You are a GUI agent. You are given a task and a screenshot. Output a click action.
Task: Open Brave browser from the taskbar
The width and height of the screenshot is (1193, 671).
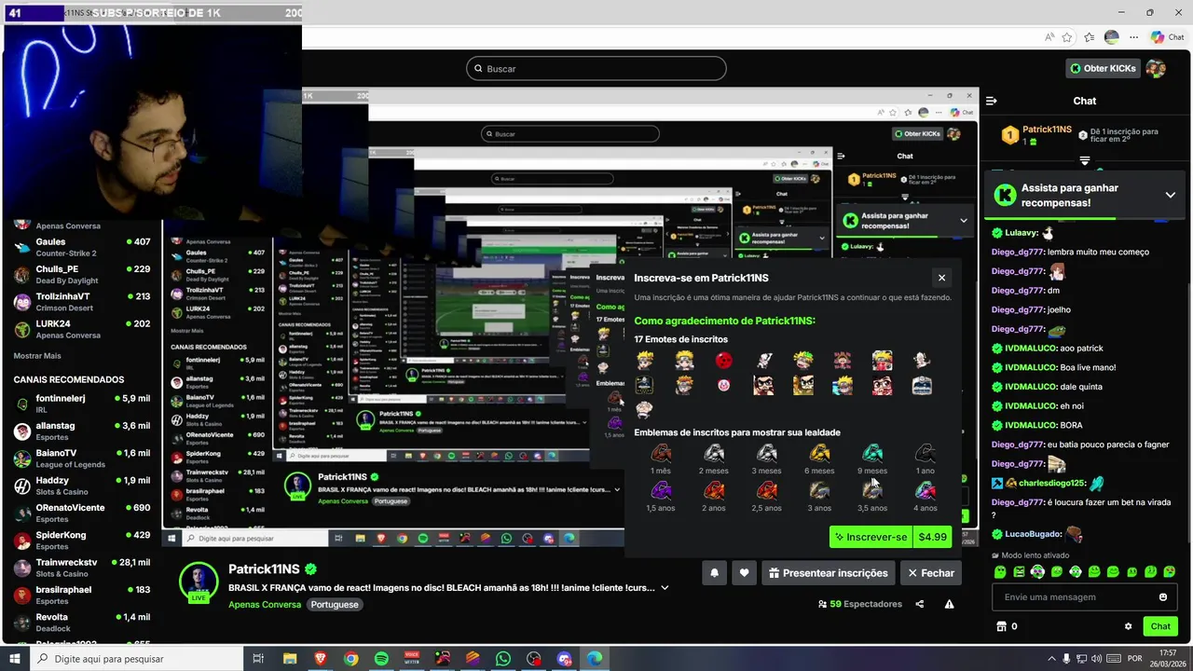pyautogui.click(x=321, y=659)
